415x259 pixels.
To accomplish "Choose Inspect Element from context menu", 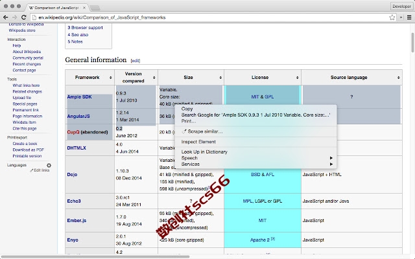I will click(255, 142).
